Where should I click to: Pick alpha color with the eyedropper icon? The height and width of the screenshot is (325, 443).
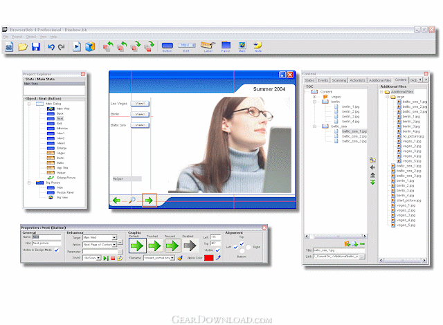[x=219, y=257]
